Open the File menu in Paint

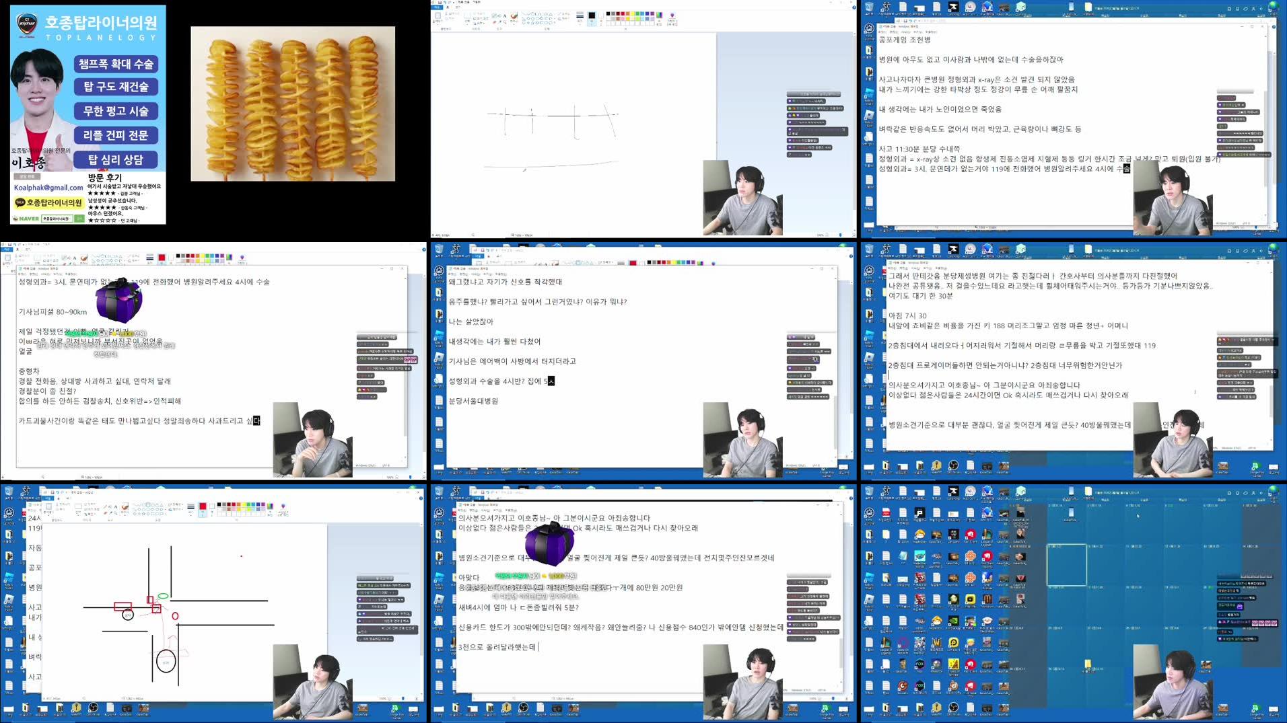tap(438, 7)
